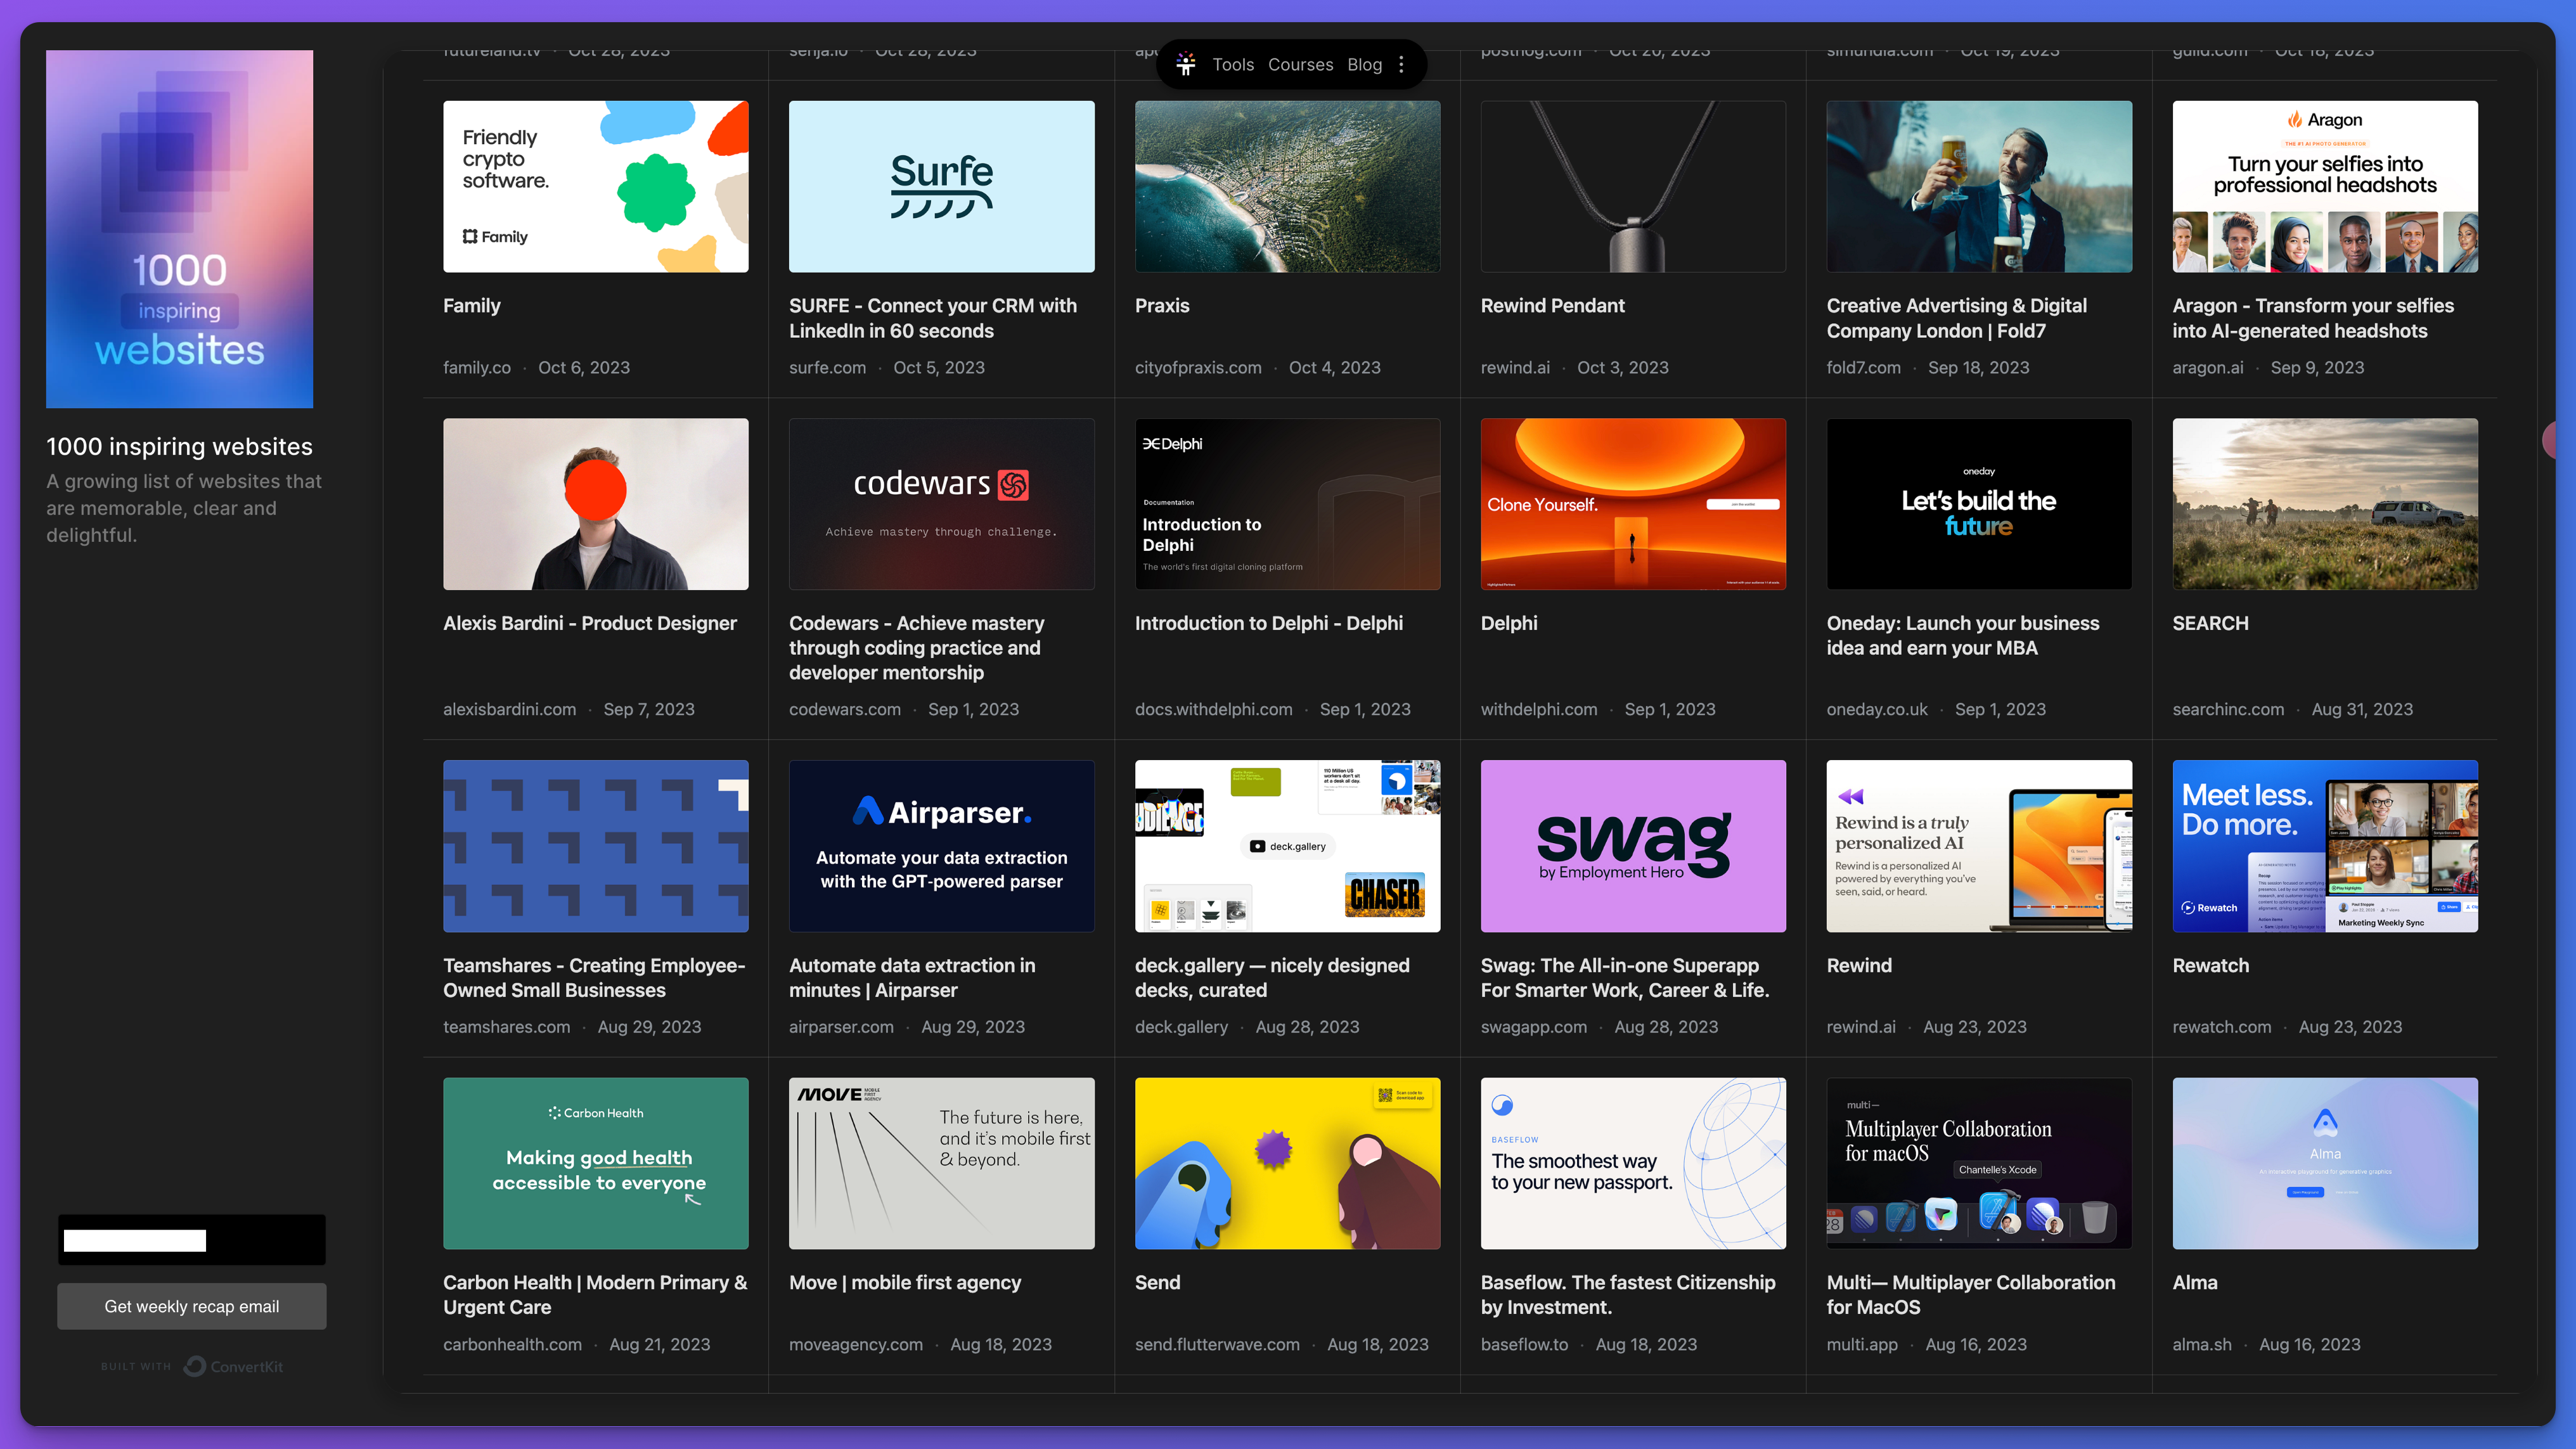Open the Family crypto software thumbnail
This screenshot has height=1449, width=2576.
coord(595,186)
